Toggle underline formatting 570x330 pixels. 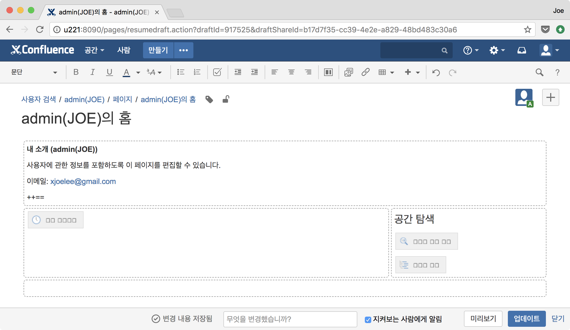109,72
